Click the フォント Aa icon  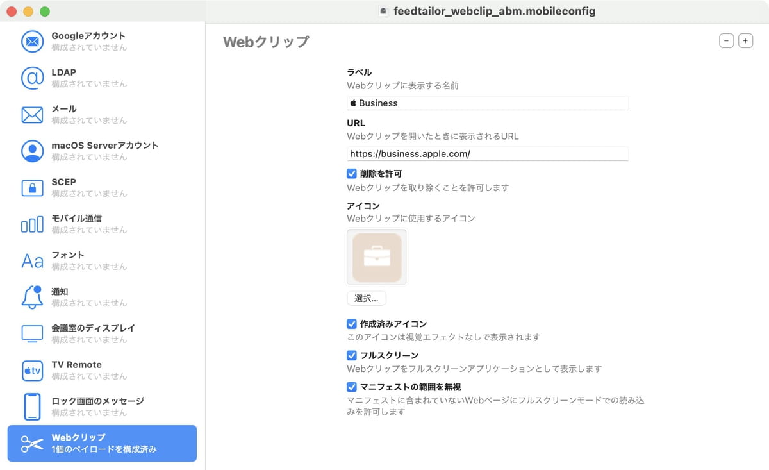(x=32, y=261)
